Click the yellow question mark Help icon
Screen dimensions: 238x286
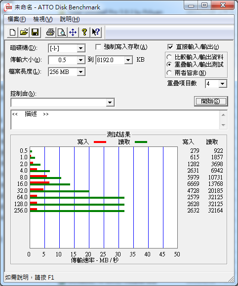84,33
